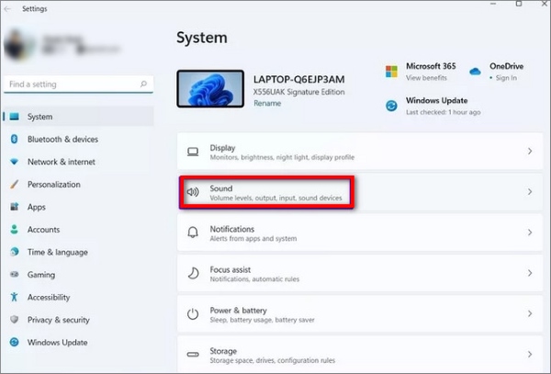The height and width of the screenshot is (374, 551).
Task: Click the back arrow in title bar
Action: point(7,9)
